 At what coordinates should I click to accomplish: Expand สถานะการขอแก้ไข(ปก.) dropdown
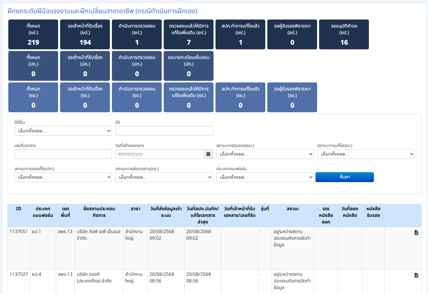[x=63, y=177]
